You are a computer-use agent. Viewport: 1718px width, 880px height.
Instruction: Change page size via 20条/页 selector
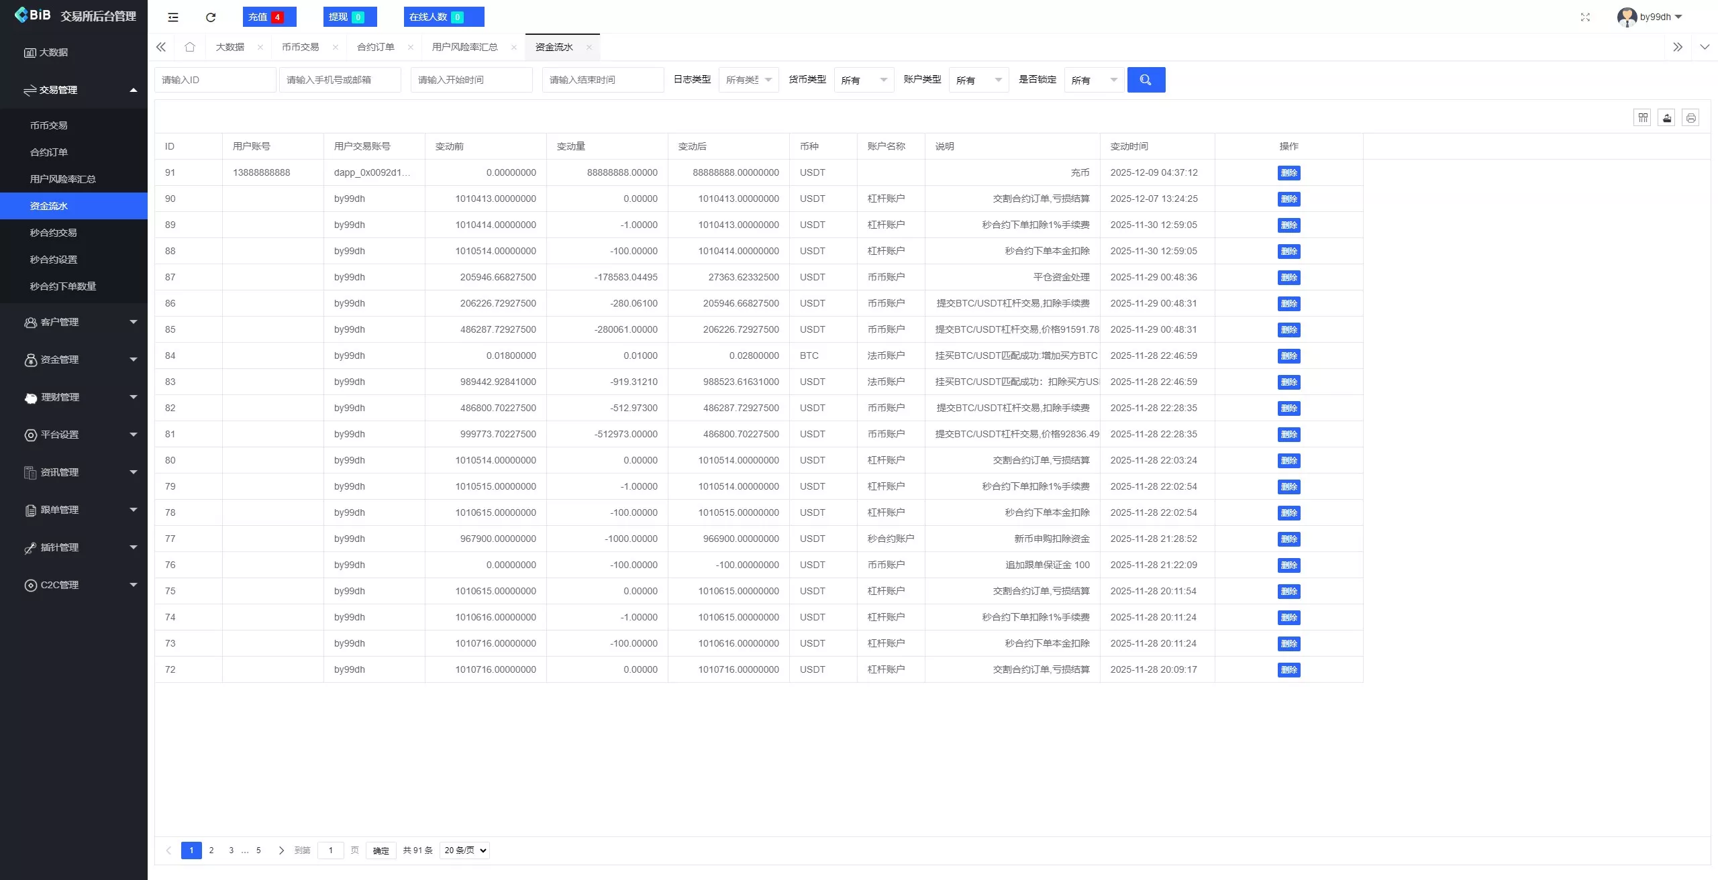464,850
